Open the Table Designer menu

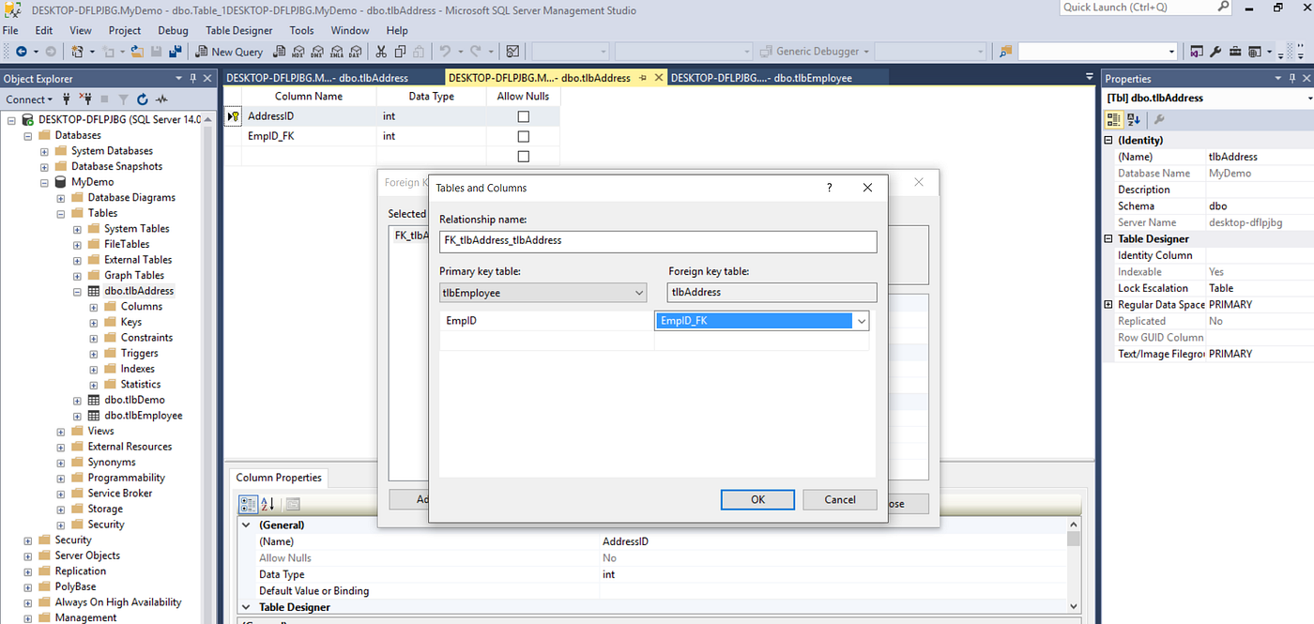(238, 30)
